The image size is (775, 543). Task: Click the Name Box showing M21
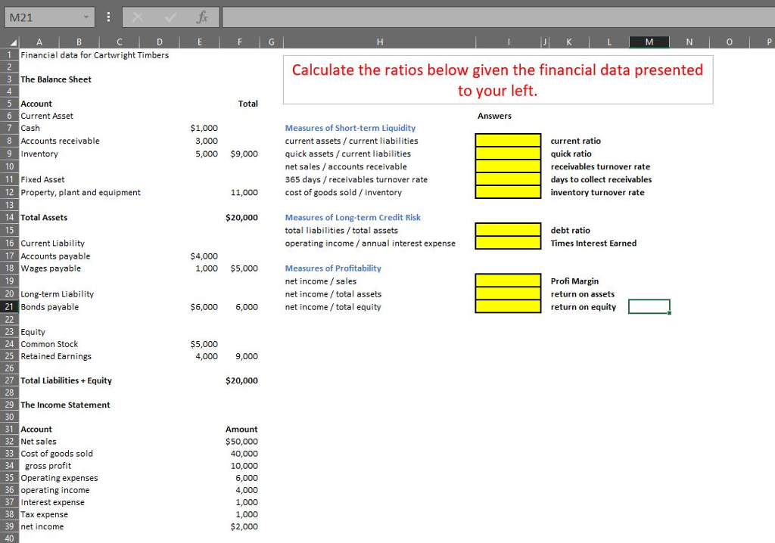coord(42,17)
